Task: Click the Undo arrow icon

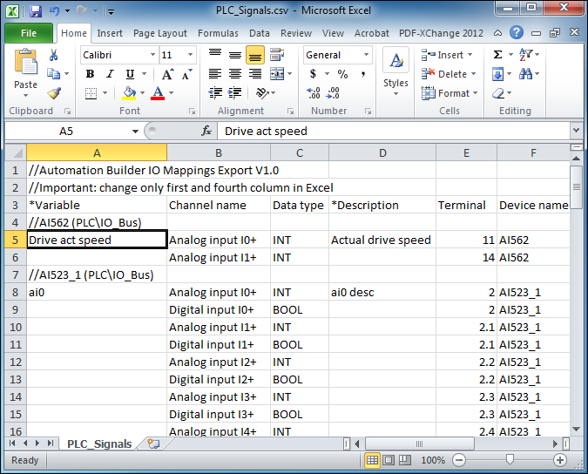Action: coord(54,10)
